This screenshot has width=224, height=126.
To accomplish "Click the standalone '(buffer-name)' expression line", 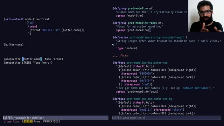I will [14, 44].
